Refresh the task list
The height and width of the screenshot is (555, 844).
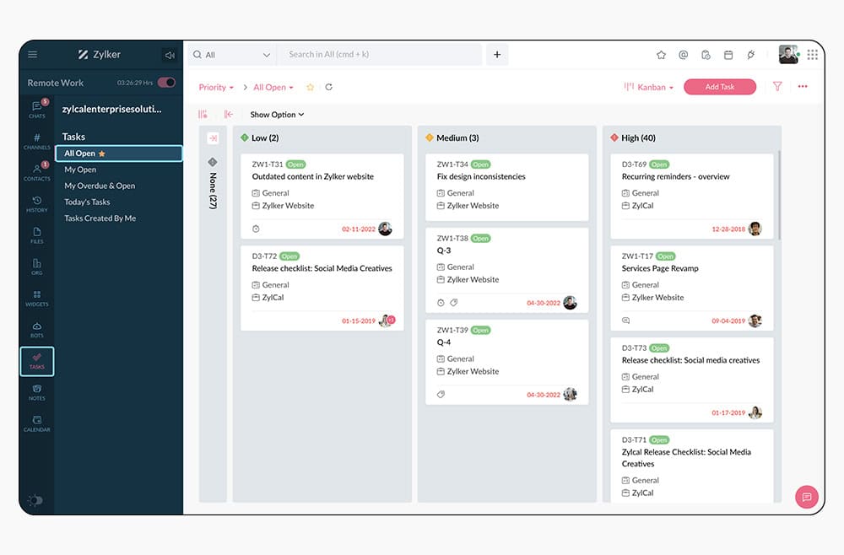tap(329, 87)
